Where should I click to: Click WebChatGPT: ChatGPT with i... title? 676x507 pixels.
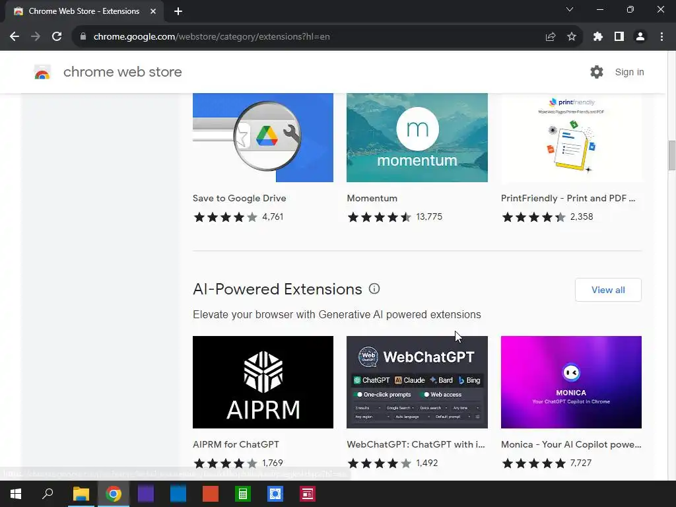click(x=416, y=444)
